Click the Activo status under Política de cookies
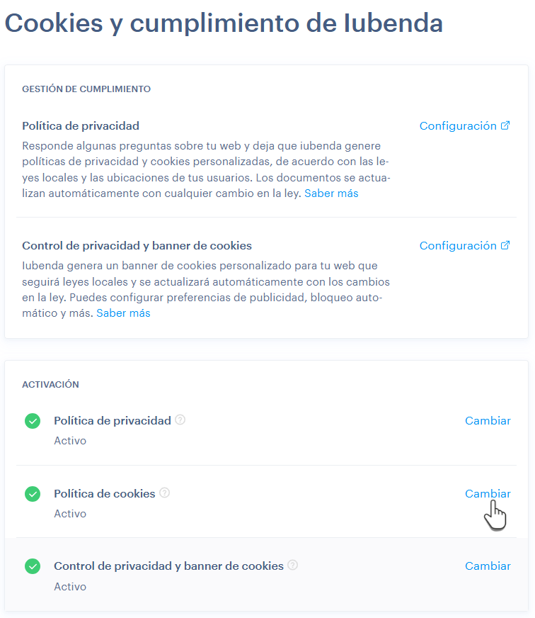Screen dimensions: 535x618 coord(69,513)
